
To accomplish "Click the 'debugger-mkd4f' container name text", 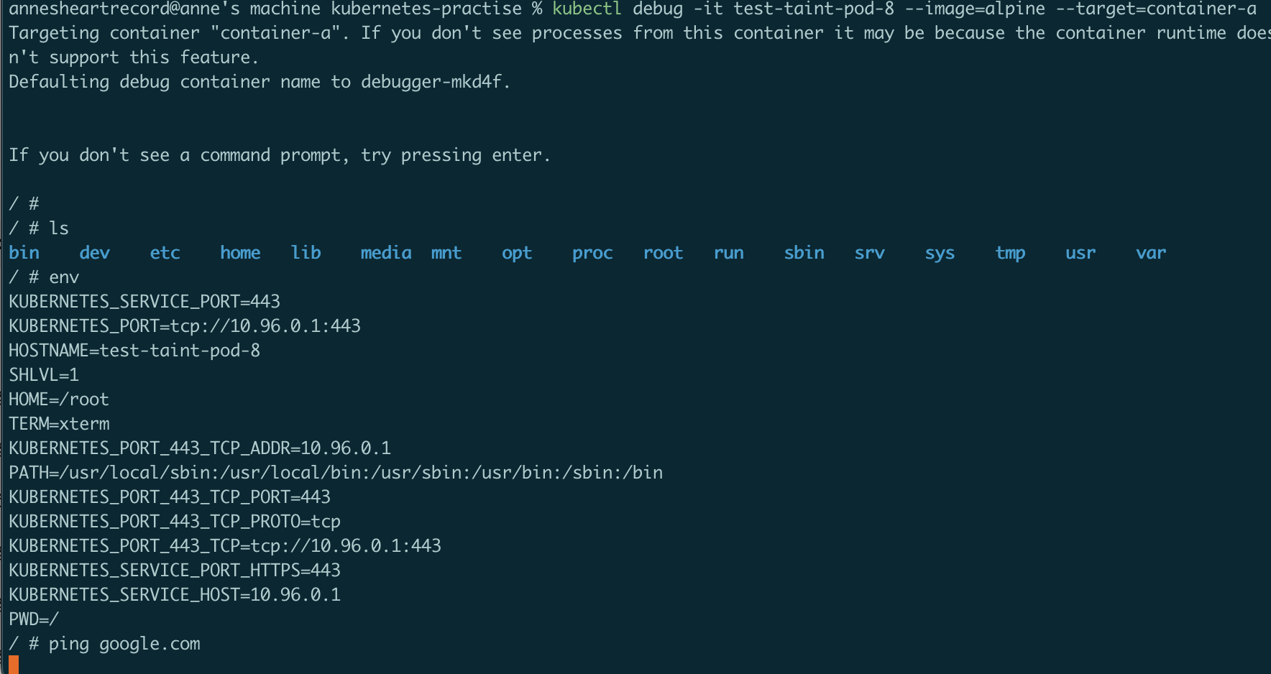I will point(431,82).
